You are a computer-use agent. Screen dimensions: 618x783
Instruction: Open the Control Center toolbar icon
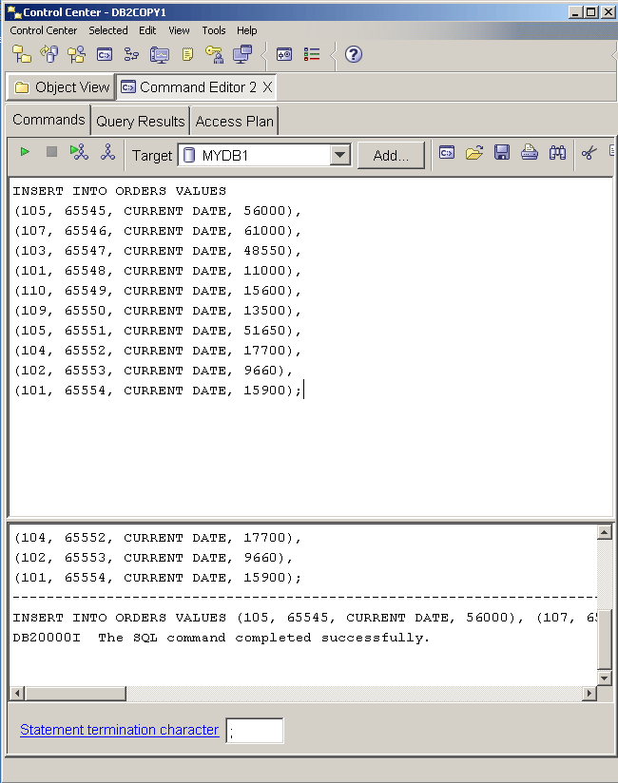pos(22,54)
